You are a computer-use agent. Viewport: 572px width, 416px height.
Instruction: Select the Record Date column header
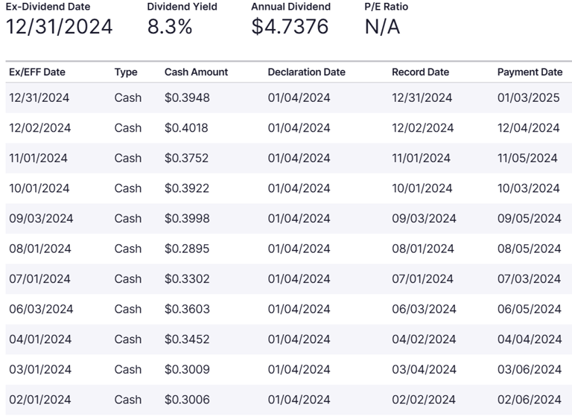(x=420, y=72)
